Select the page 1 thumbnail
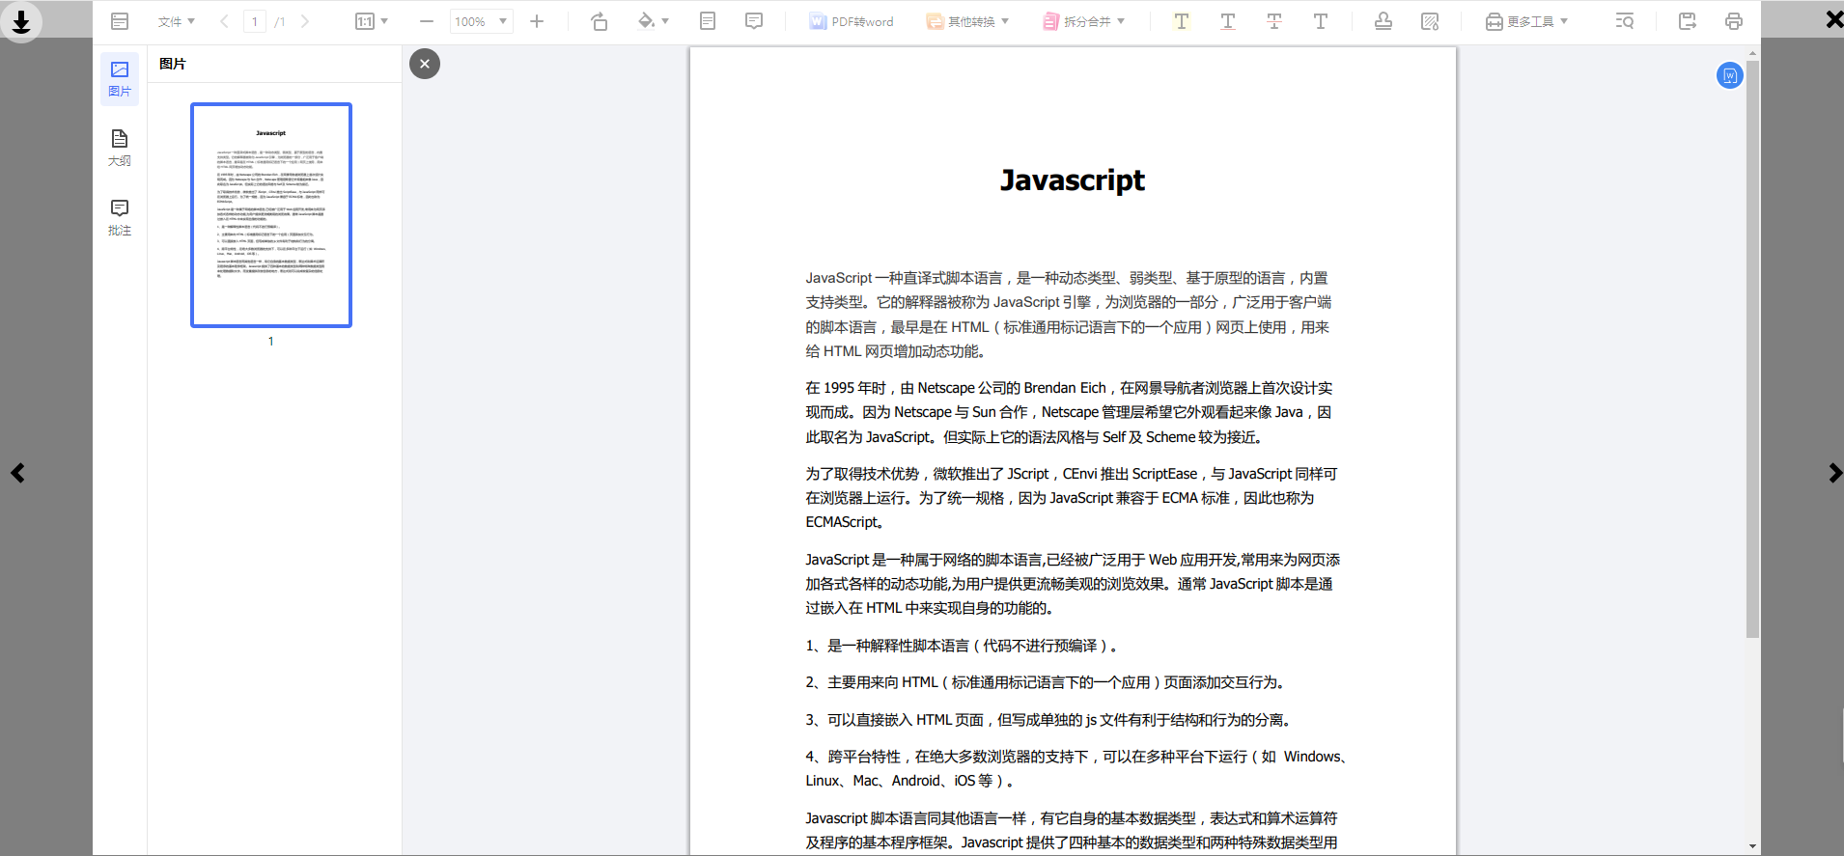This screenshot has width=1844, height=856. (271, 215)
